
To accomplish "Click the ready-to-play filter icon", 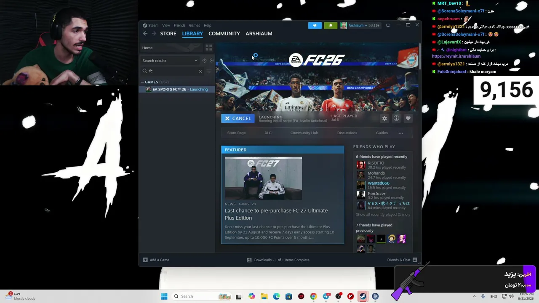I will 211,61.
